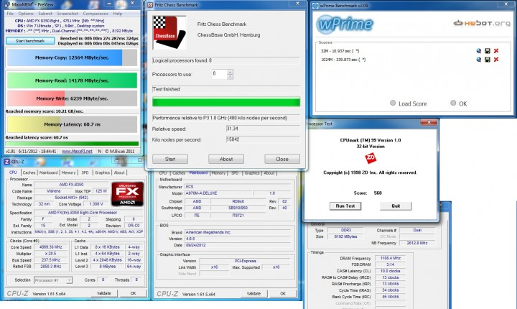Delete the 32M wPrime score
Screen dimensions: 517x309
click(x=496, y=51)
